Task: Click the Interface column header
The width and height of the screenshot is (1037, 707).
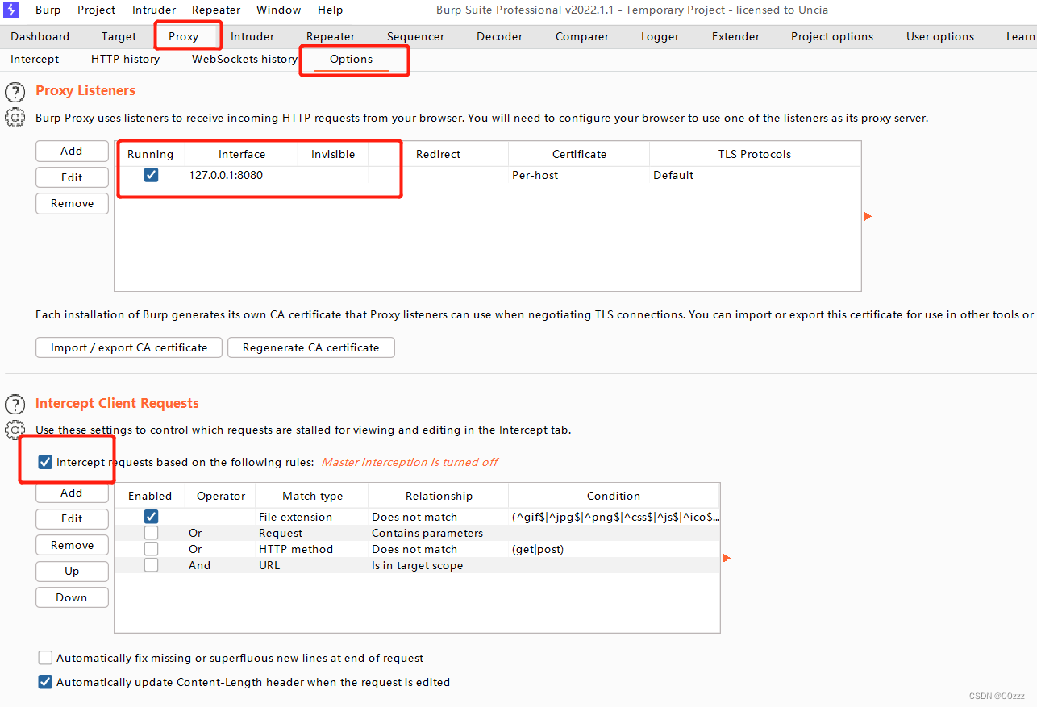Action: pyautogui.click(x=242, y=154)
